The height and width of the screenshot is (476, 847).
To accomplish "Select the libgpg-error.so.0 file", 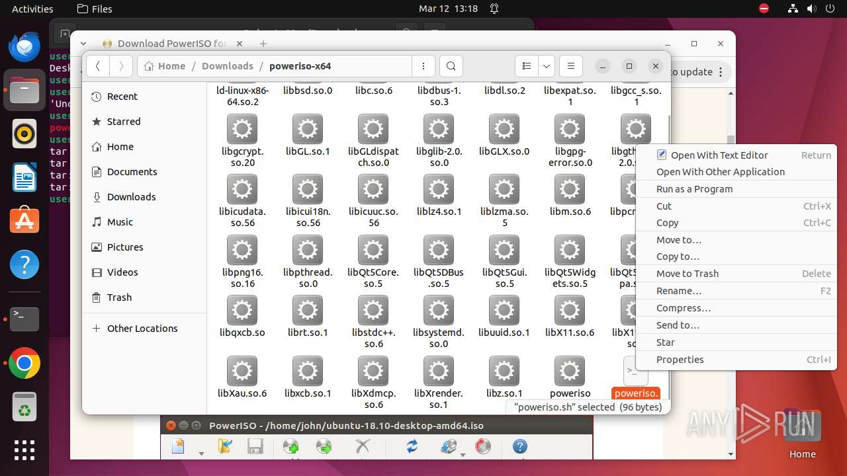I will coord(570,140).
